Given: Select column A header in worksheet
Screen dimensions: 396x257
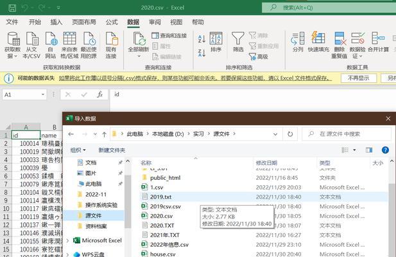Looking at the screenshot, I should (26, 127).
